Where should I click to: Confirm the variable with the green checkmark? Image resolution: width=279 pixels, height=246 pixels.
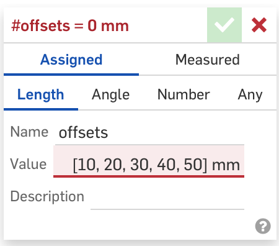224,25
